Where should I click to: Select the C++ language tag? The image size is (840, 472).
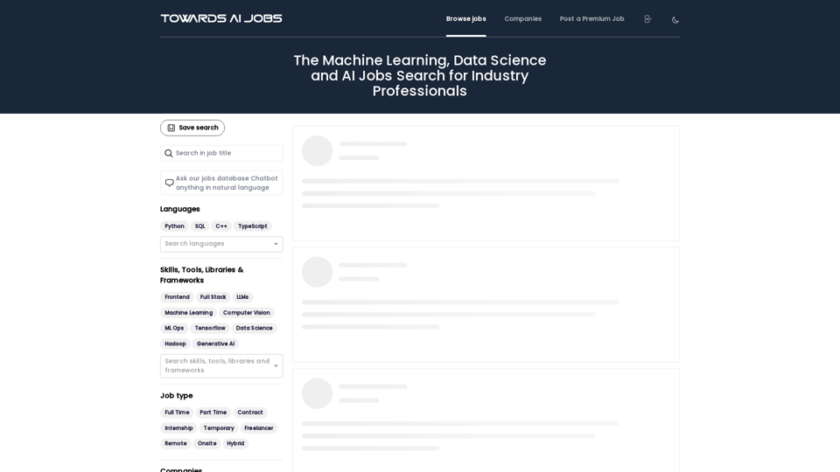point(221,226)
